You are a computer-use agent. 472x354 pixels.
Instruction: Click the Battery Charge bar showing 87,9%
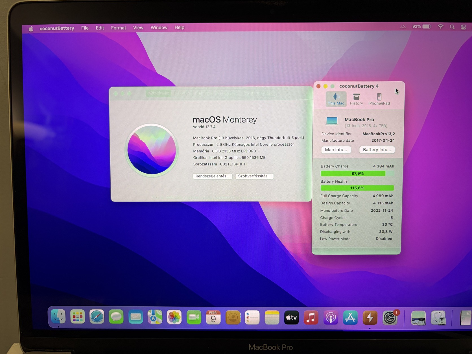[x=357, y=173]
